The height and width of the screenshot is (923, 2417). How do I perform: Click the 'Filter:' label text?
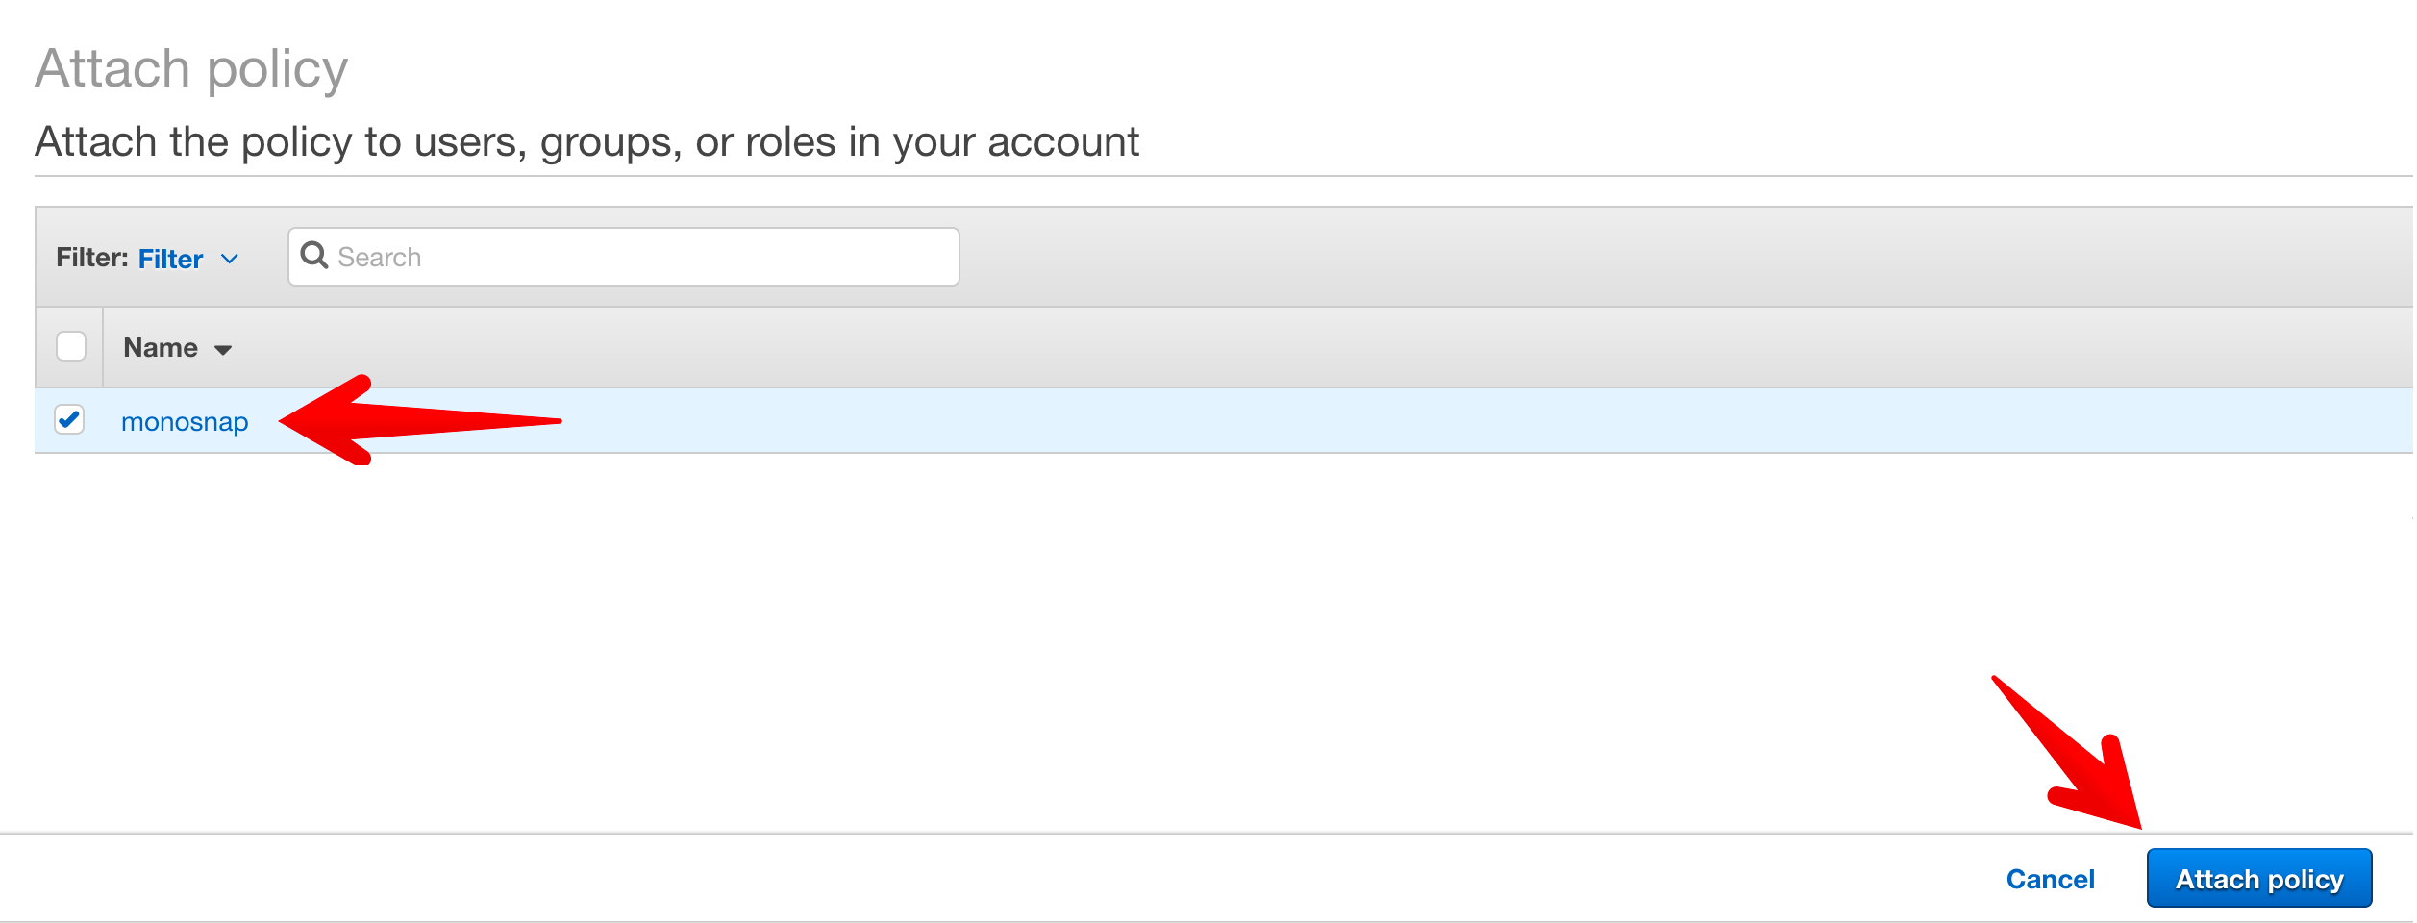(x=91, y=258)
